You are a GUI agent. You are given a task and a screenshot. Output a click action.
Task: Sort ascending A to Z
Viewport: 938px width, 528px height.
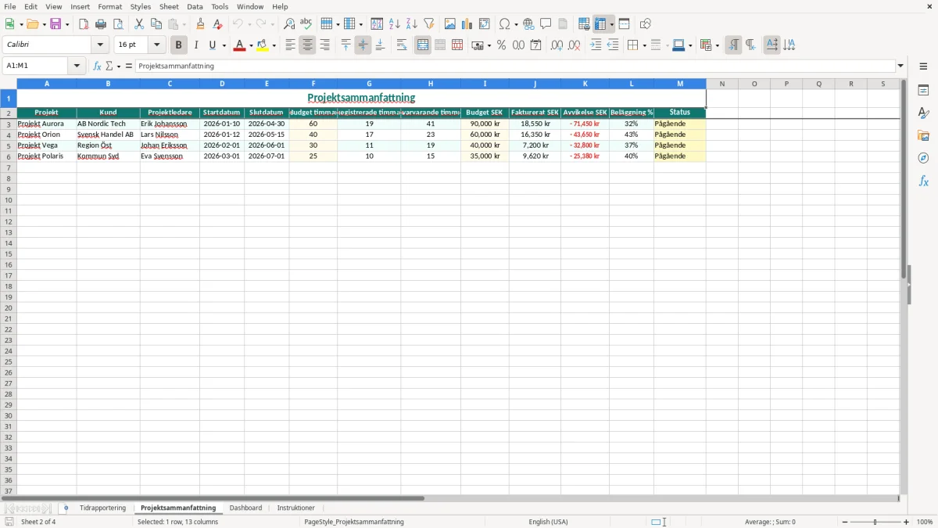(395, 24)
